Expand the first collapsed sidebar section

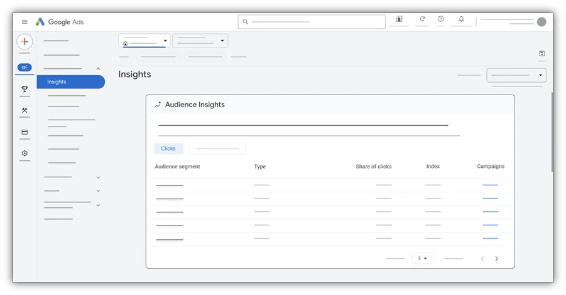[x=98, y=177]
